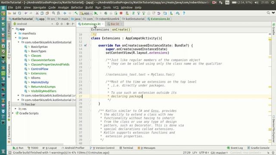The image size is (276, 155).
Task: Expand the manifests folder
Action: tap(16, 33)
